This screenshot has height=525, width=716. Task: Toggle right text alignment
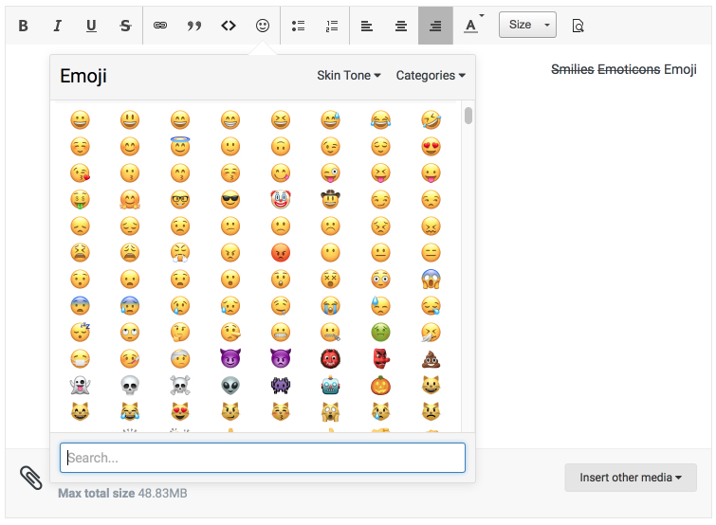coord(435,26)
